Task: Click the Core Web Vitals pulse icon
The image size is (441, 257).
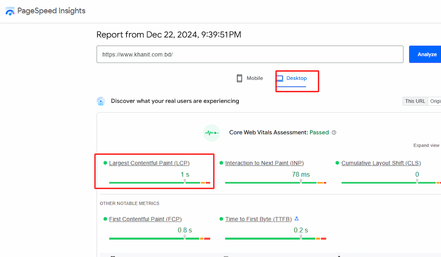Action: coord(211,133)
